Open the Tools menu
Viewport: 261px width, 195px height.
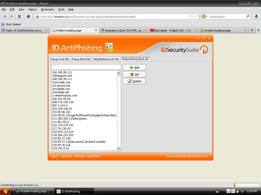[x=61, y=9]
